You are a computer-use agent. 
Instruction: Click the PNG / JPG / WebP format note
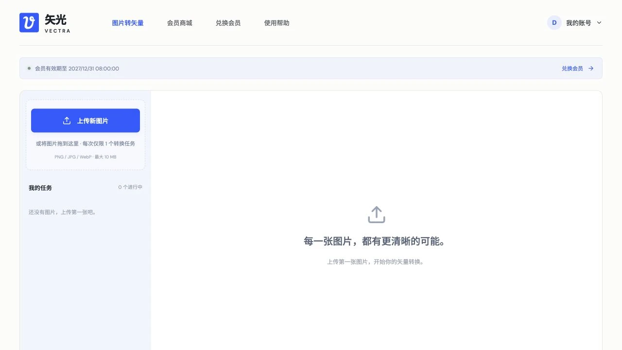[x=86, y=157]
